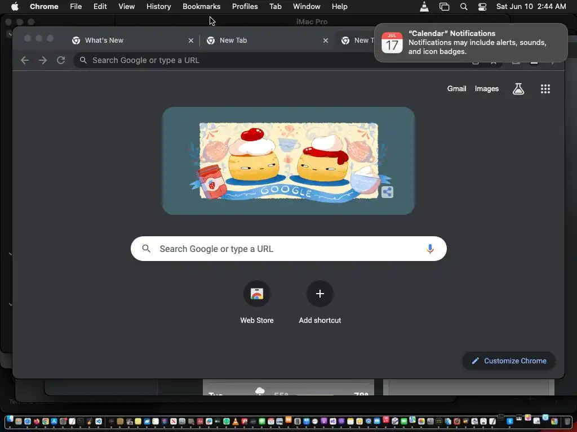Open the Trash in the Dock
This screenshot has width=577, height=432.
point(567,421)
